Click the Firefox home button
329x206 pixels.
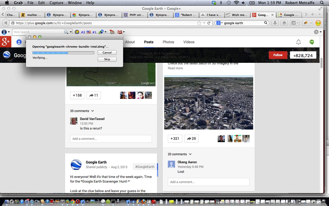284,23
